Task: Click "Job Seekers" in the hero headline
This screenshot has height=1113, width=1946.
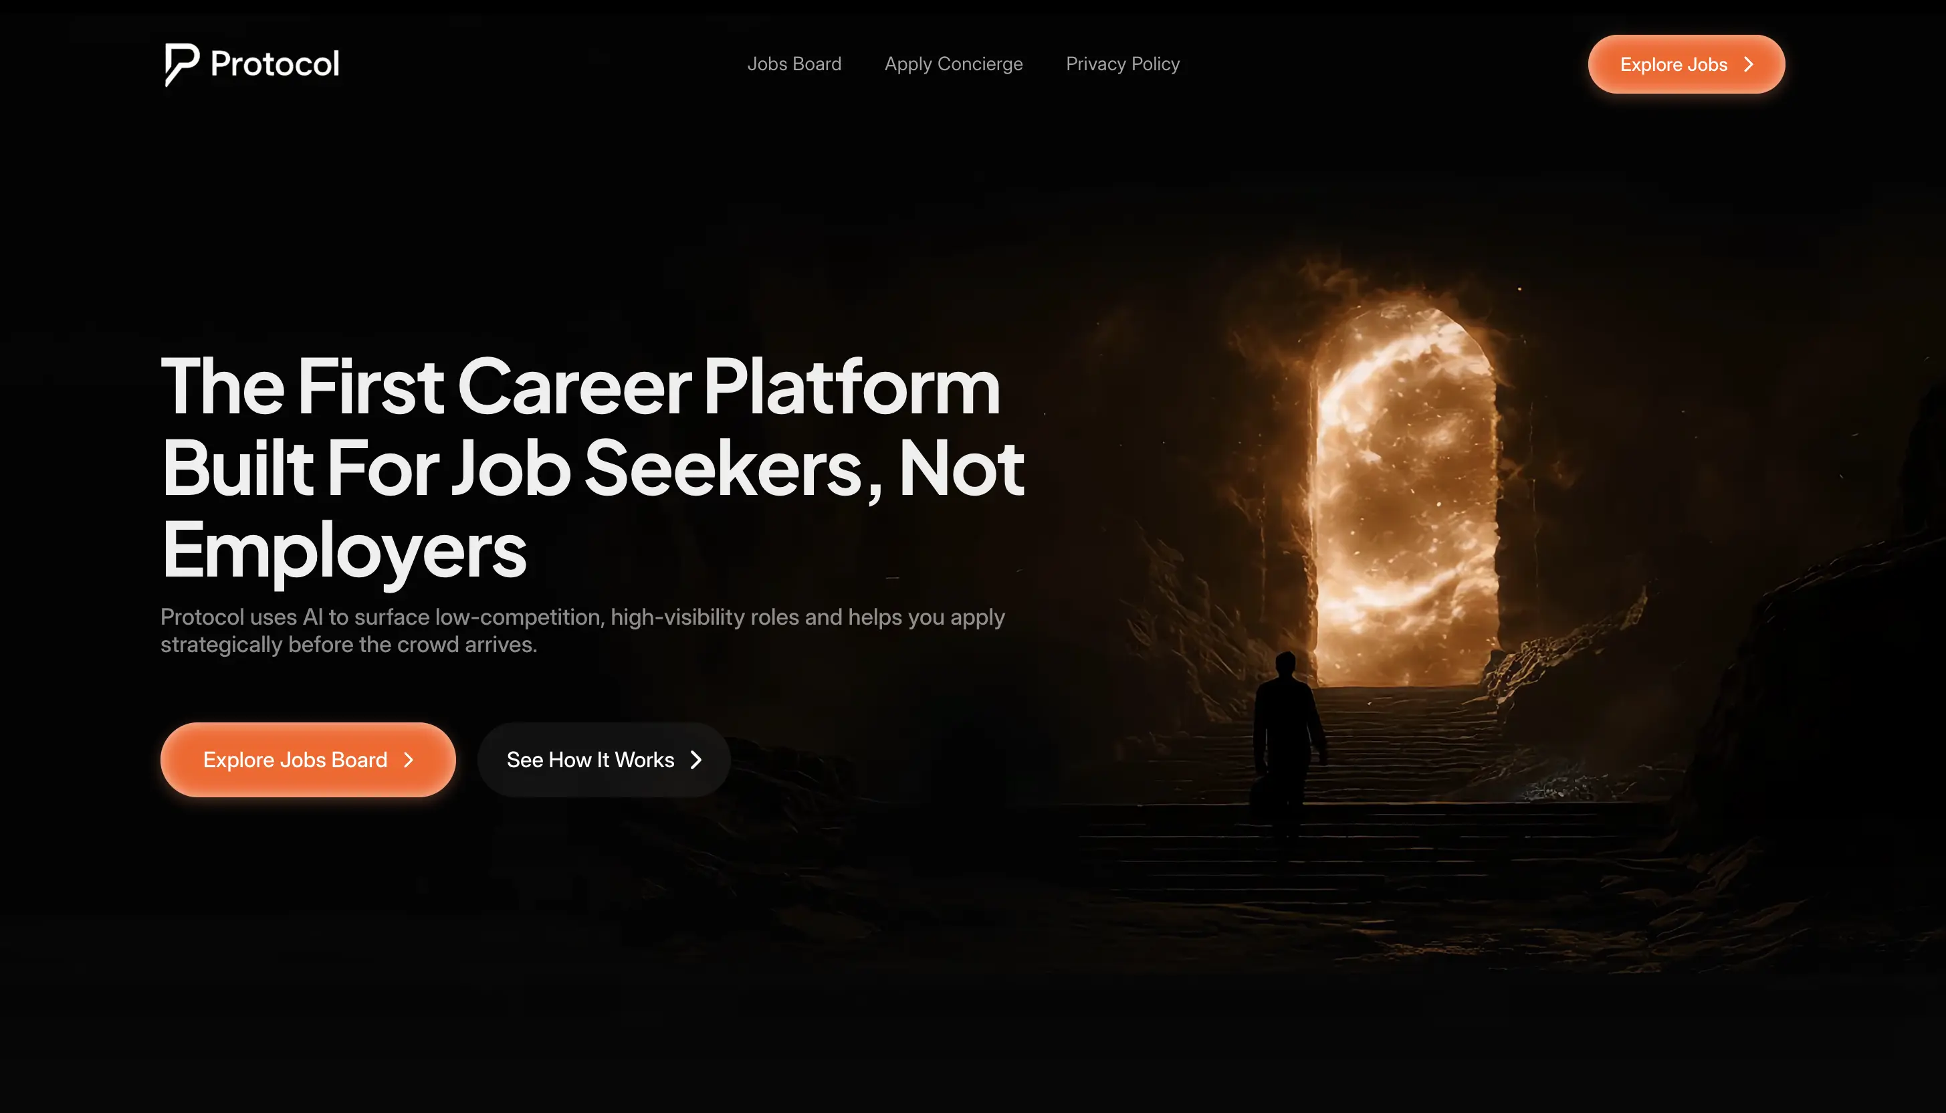Action: point(665,468)
